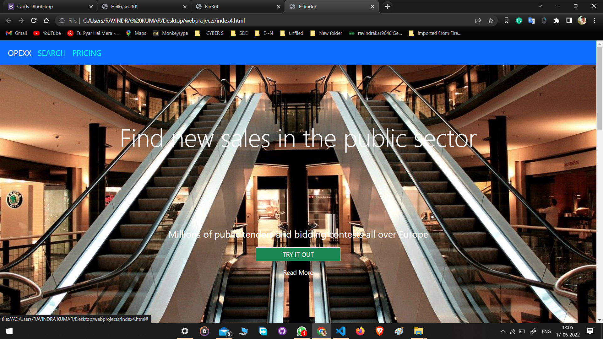Open the PRICING navbar item
603x339 pixels.
87,53
